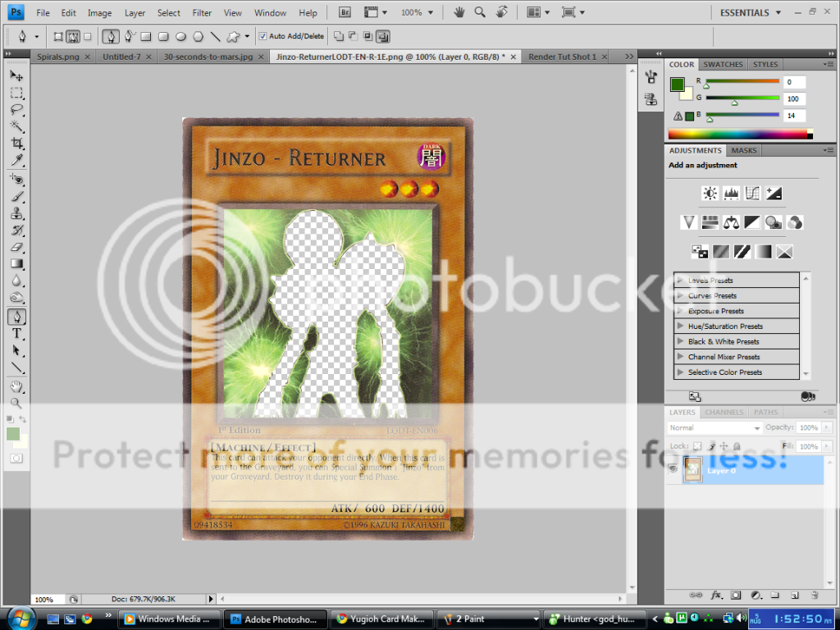The width and height of the screenshot is (840, 630).
Task: Add a Curves adjustment layer
Action: (751, 193)
